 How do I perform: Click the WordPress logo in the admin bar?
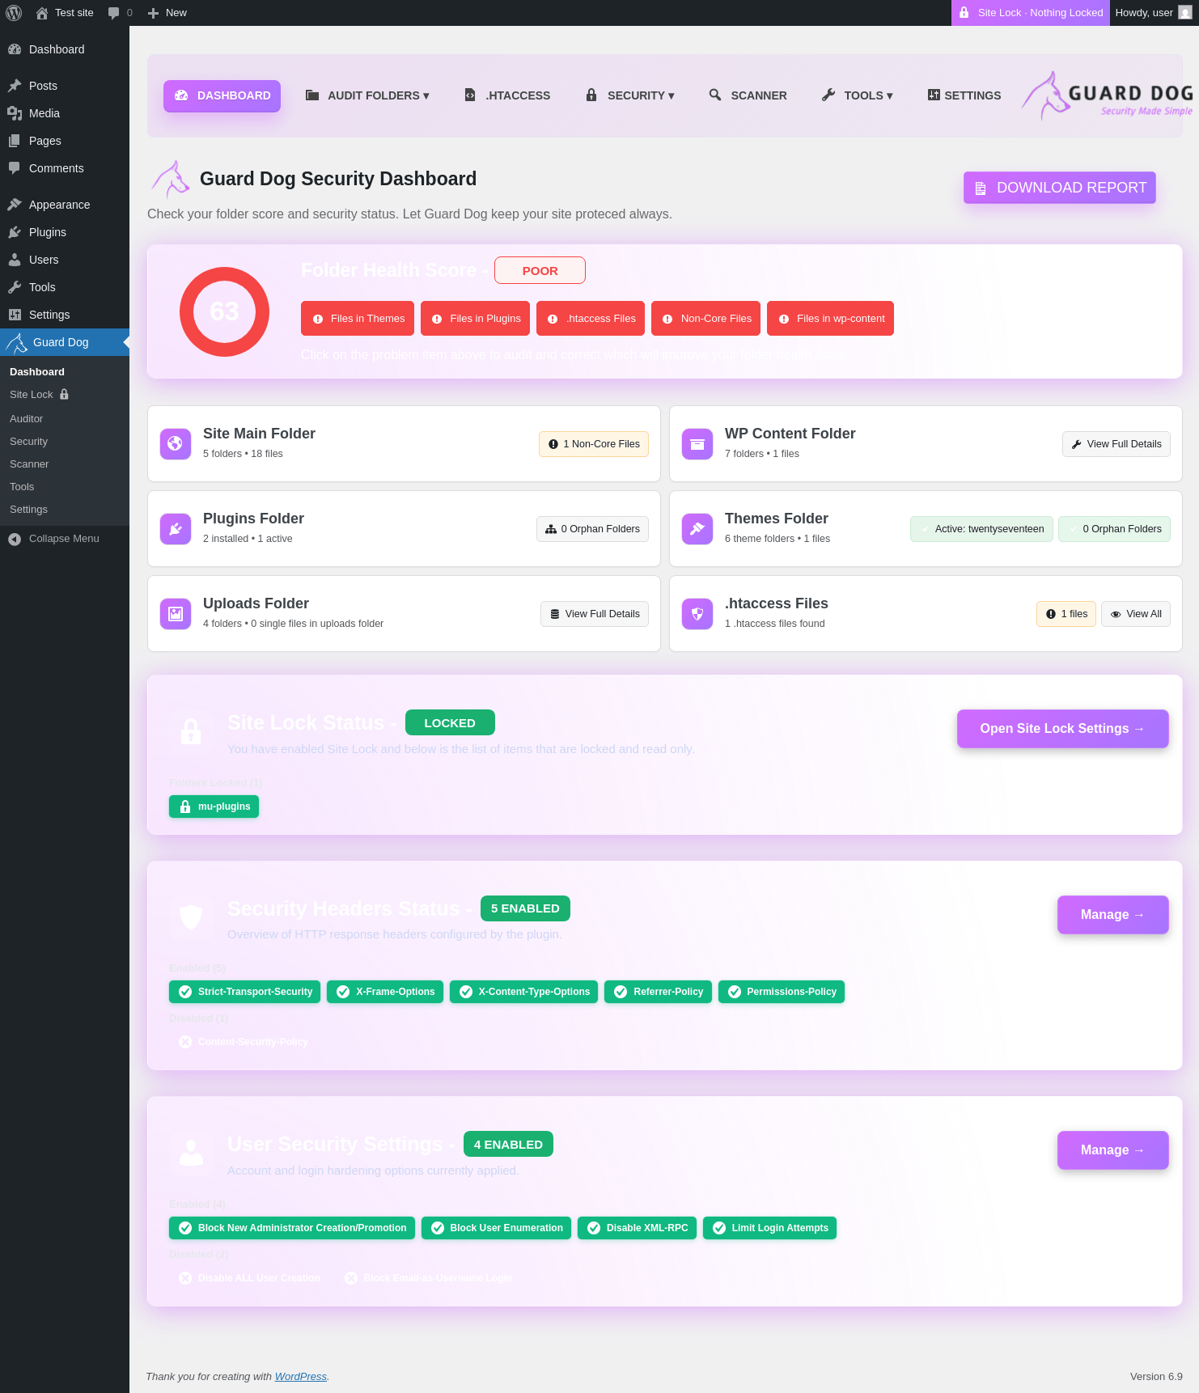[14, 13]
